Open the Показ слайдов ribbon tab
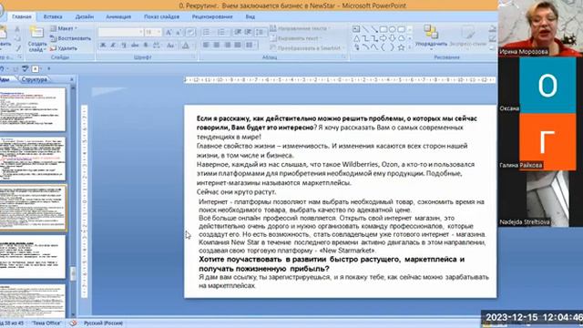This screenshot has height=328, width=583. click(x=161, y=16)
